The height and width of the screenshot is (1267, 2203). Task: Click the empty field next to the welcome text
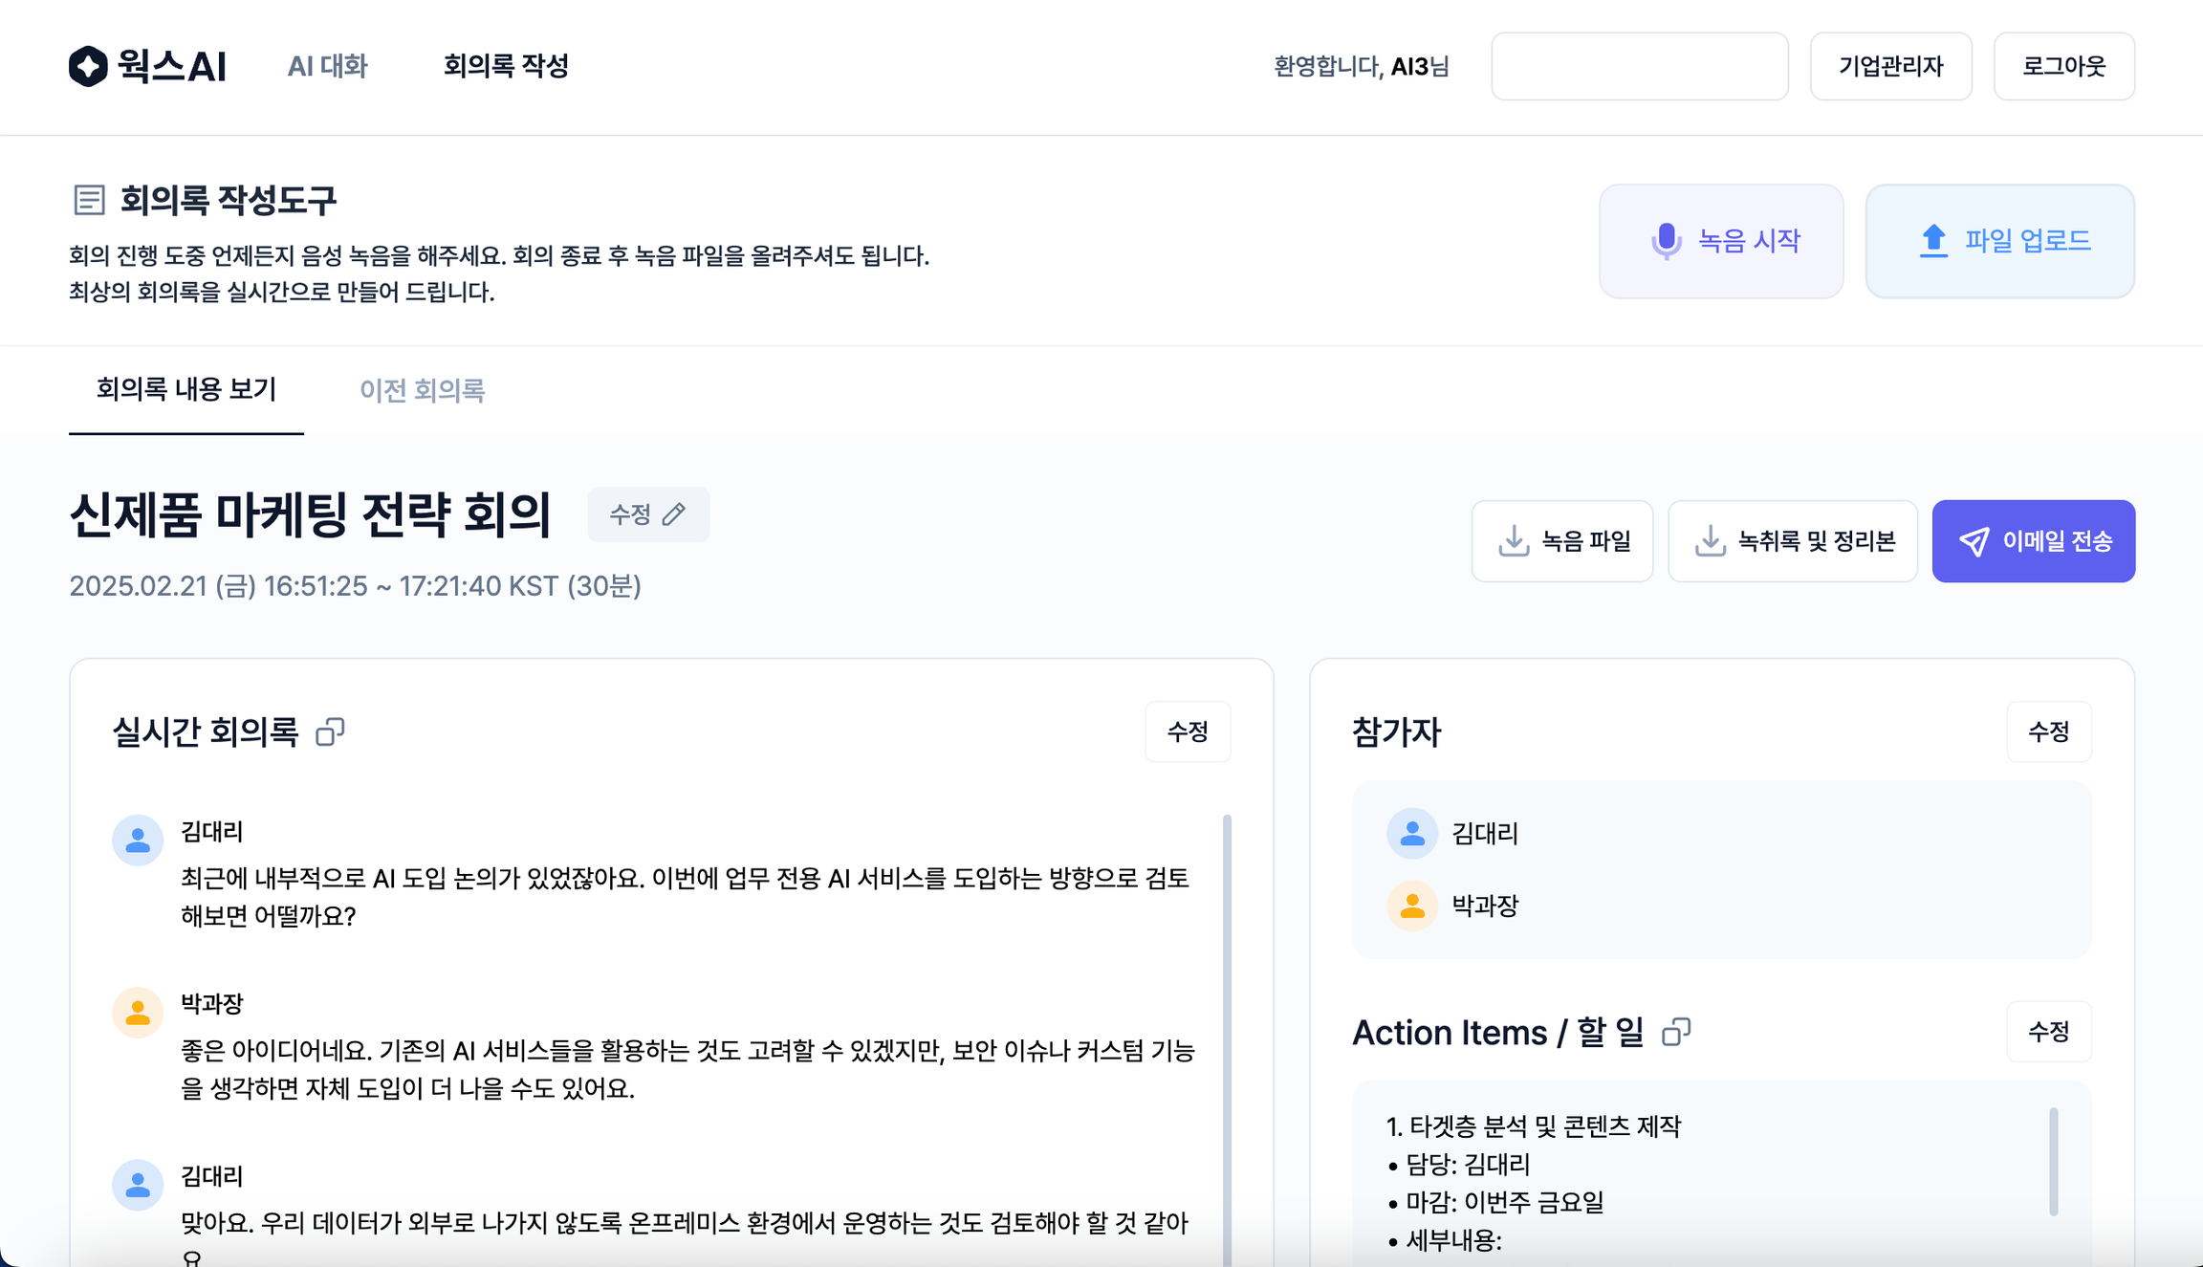pyautogui.click(x=1639, y=66)
